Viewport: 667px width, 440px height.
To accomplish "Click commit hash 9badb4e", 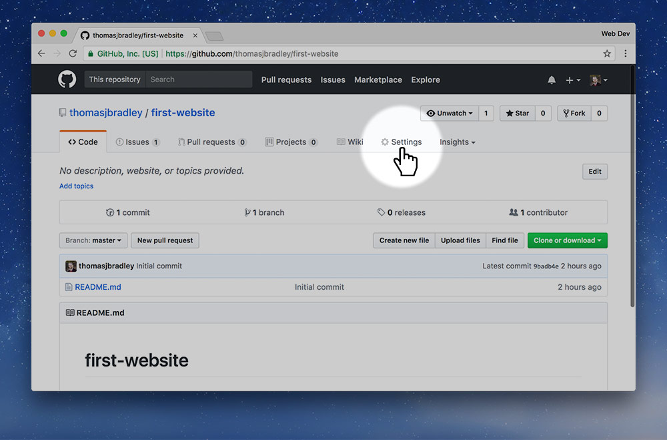I will pos(546,266).
